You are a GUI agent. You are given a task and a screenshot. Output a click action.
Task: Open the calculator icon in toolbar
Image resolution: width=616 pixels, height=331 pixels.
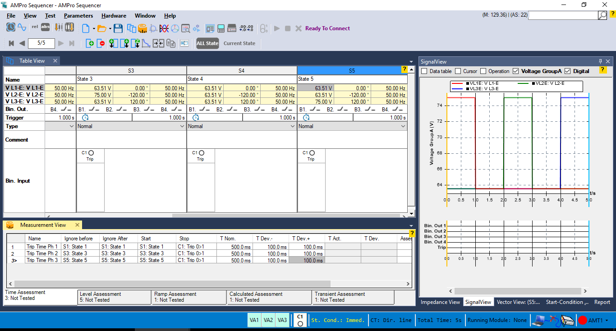click(x=221, y=28)
